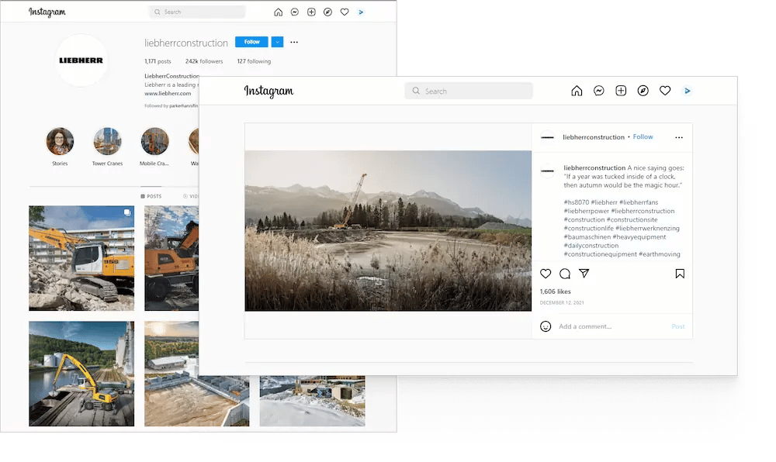Click Search field in back profile window
776x462 pixels.
coord(197,12)
